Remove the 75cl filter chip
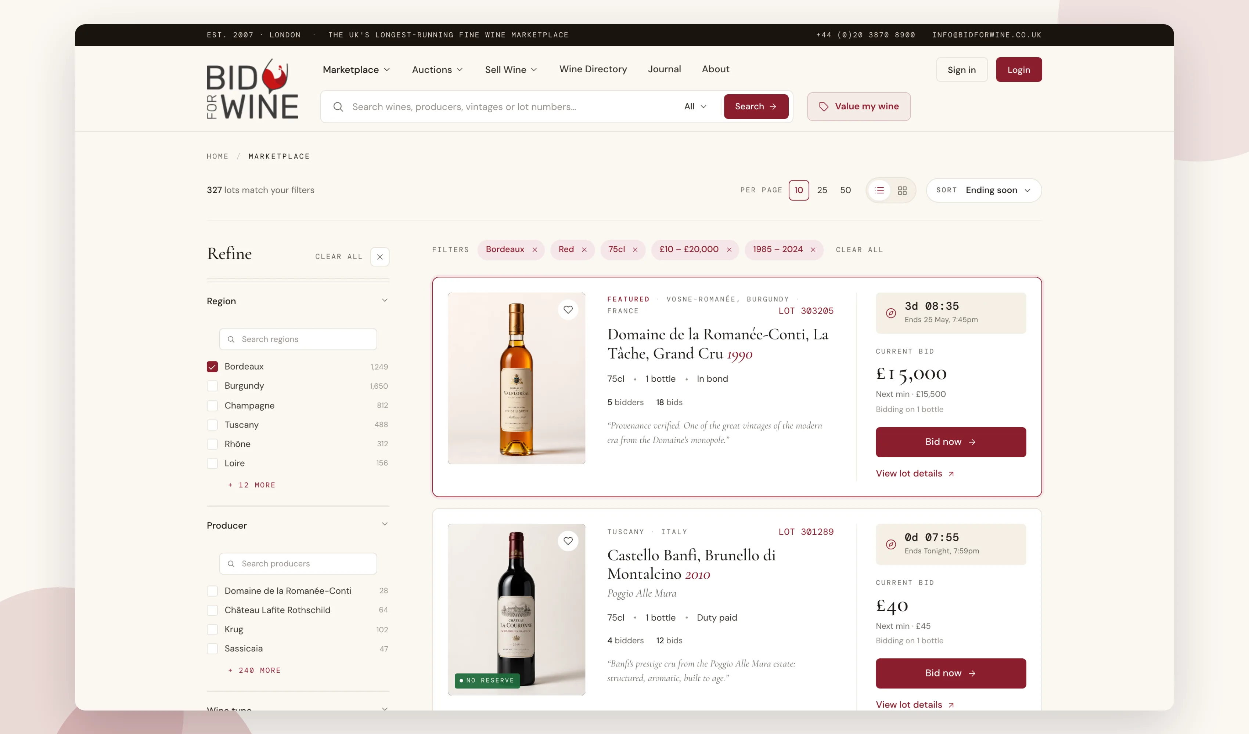The height and width of the screenshot is (734, 1249). pyautogui.click(x=635, y=250)
